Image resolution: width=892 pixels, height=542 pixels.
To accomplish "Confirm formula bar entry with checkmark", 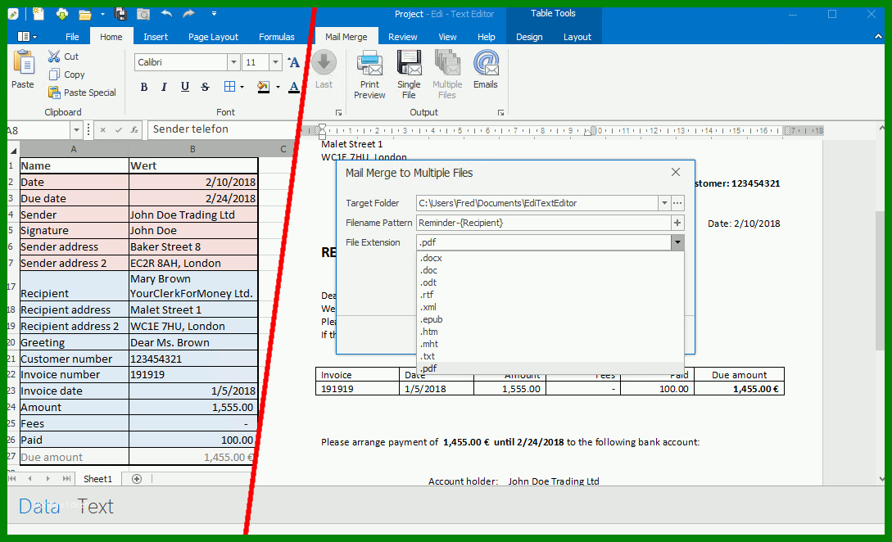I will 118,129.
